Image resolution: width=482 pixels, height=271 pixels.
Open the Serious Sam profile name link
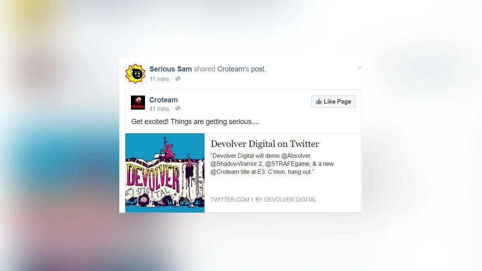pos(171,69)
